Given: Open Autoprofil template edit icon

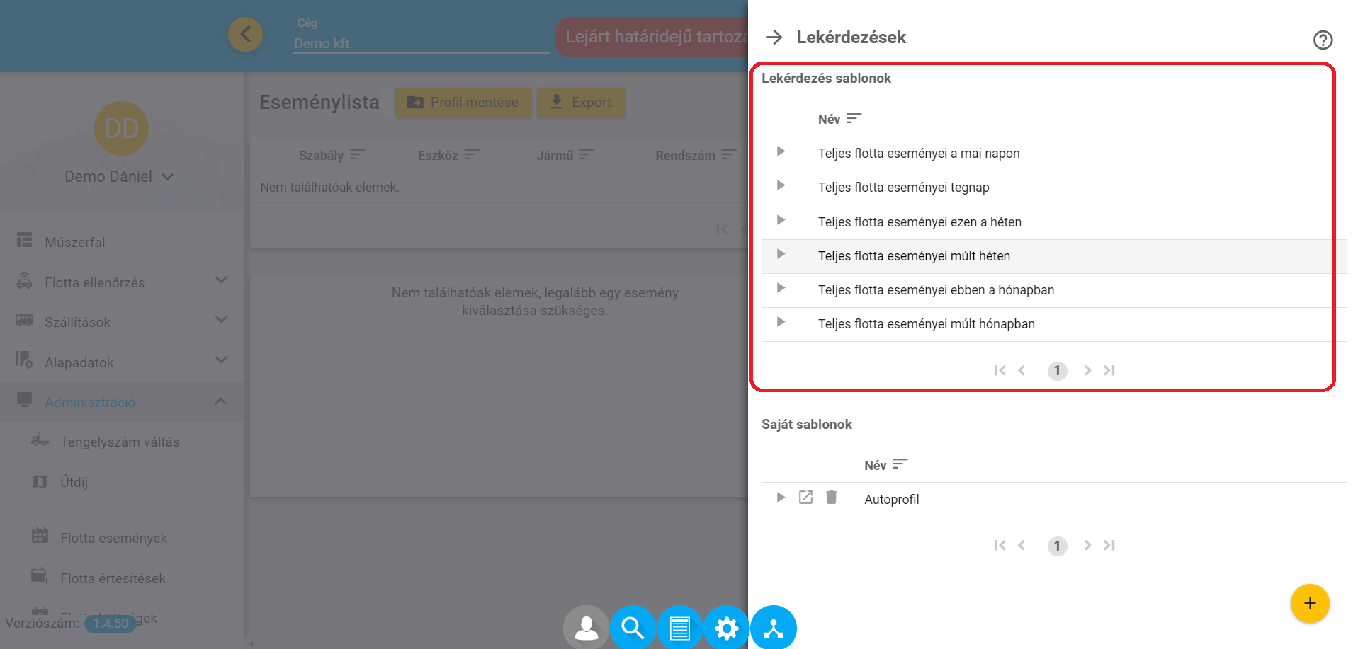Looking at the screenshot, I should click(805, 498).
